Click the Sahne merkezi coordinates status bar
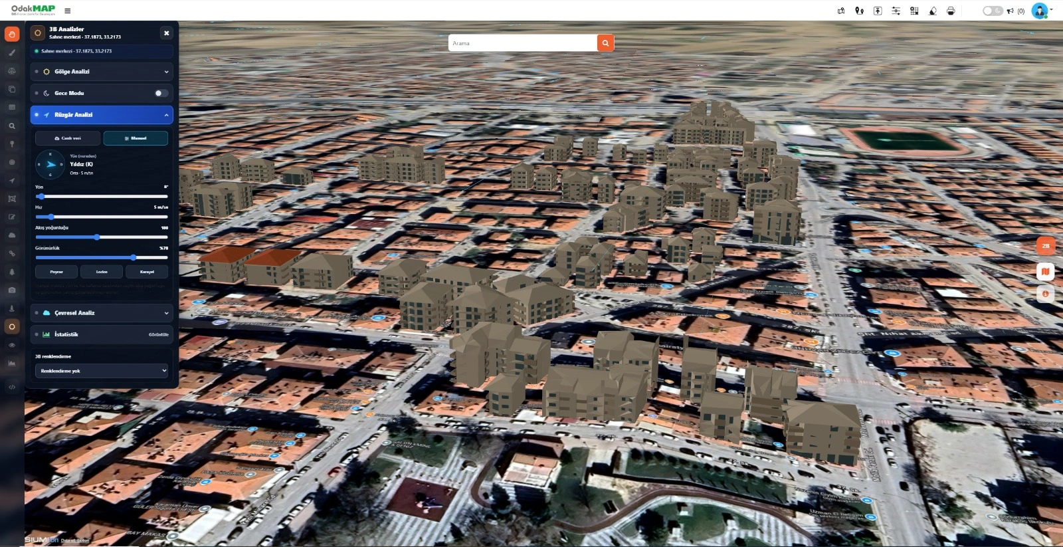Screen dimensions: 1063x547 pyautogui.click(x=102, y=51)
